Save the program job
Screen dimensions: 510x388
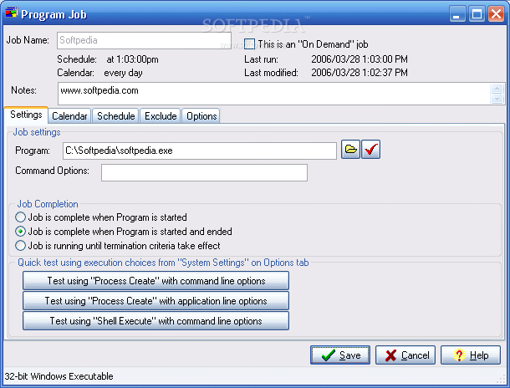[x=340, y=355]
